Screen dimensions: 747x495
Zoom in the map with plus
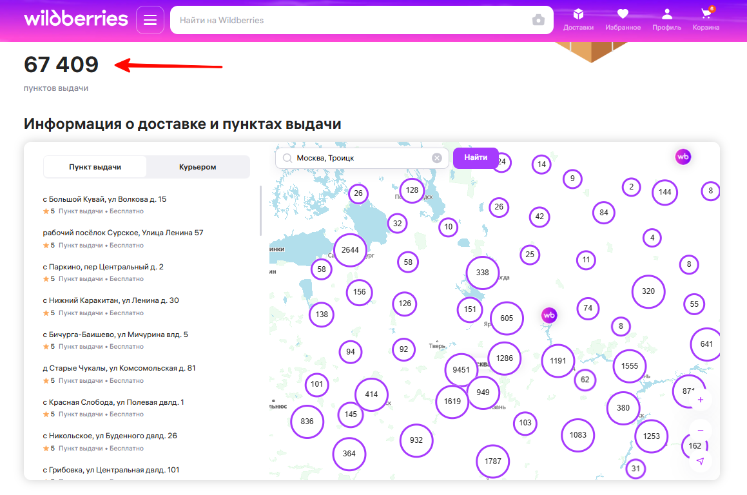pyautogui.click(x=701, y=400)
